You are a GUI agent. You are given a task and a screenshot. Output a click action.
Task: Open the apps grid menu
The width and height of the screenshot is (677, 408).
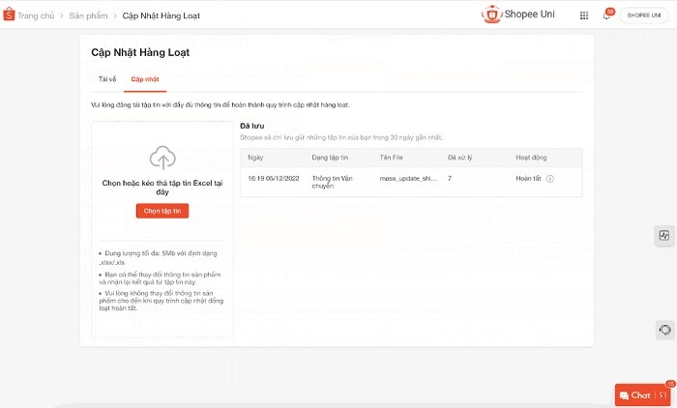click(x=583, y=15)
